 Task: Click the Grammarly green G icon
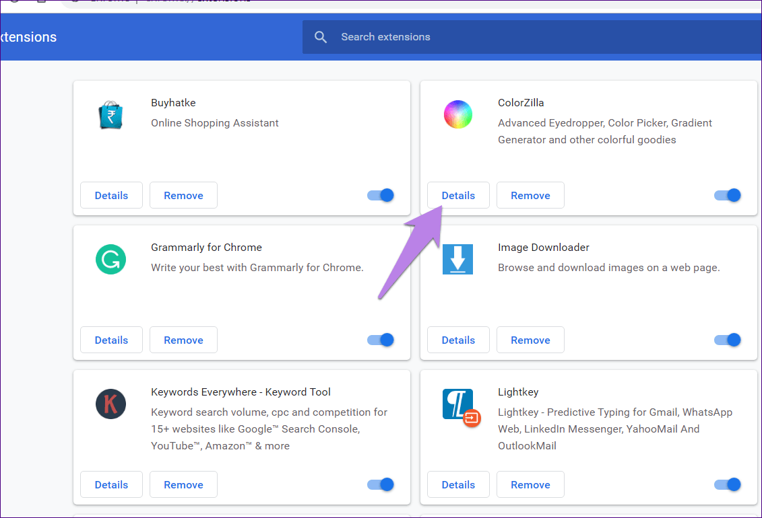coord(110,260)
